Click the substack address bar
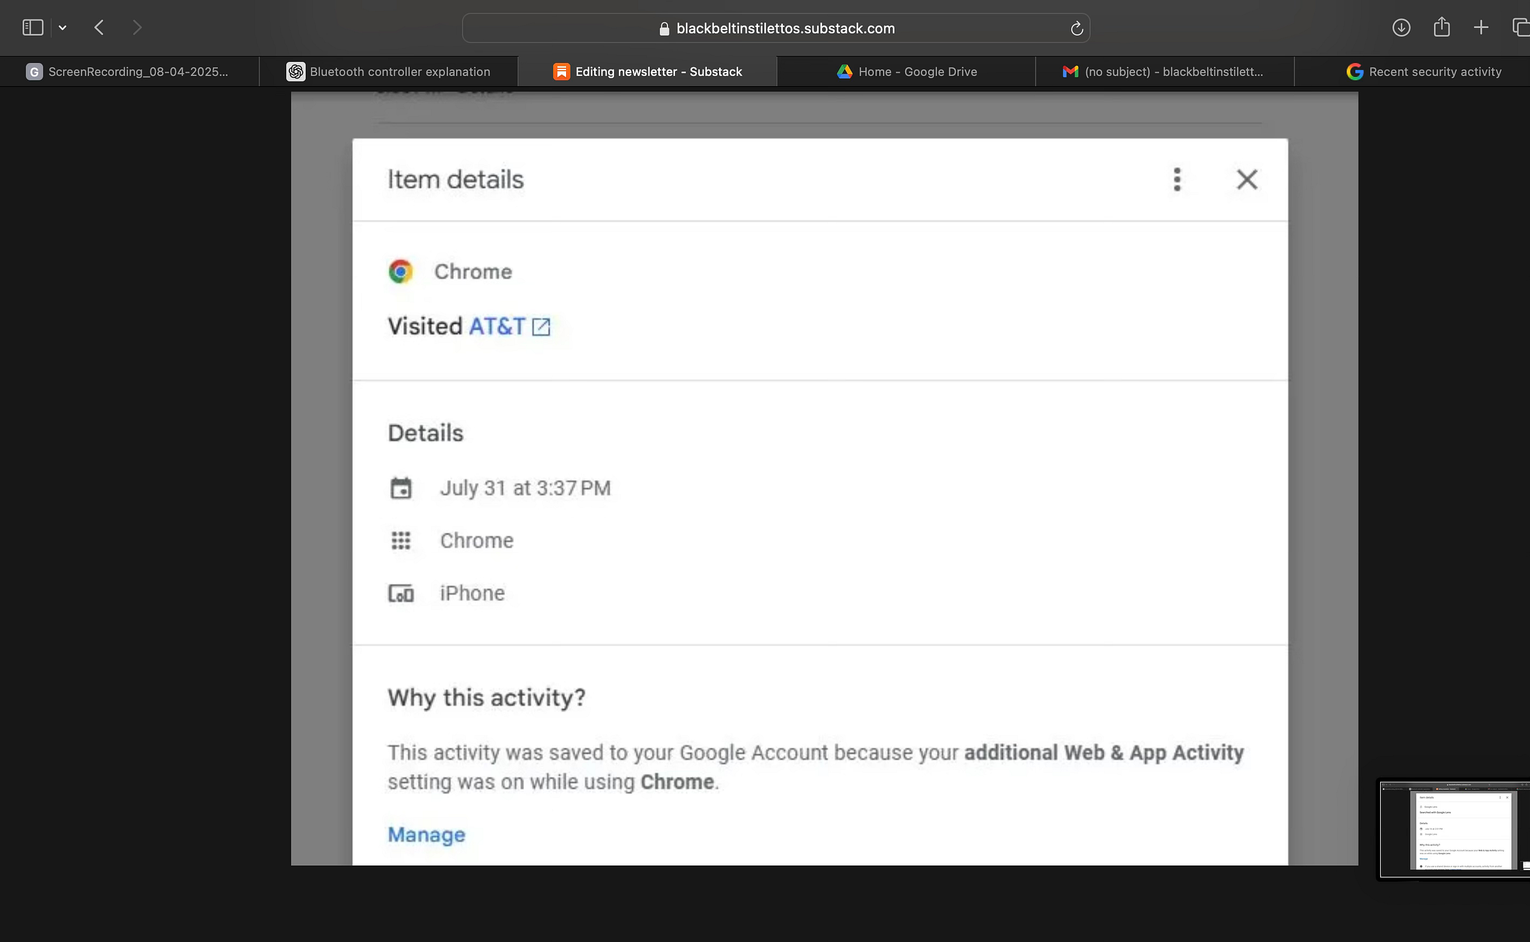This screenshot has width=1530, height=942. [x=784, y=29]
